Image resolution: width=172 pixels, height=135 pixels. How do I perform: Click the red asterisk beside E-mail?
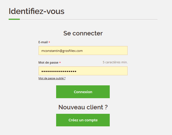pos(49,42)
